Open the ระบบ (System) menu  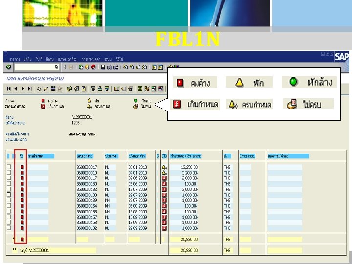108,59
